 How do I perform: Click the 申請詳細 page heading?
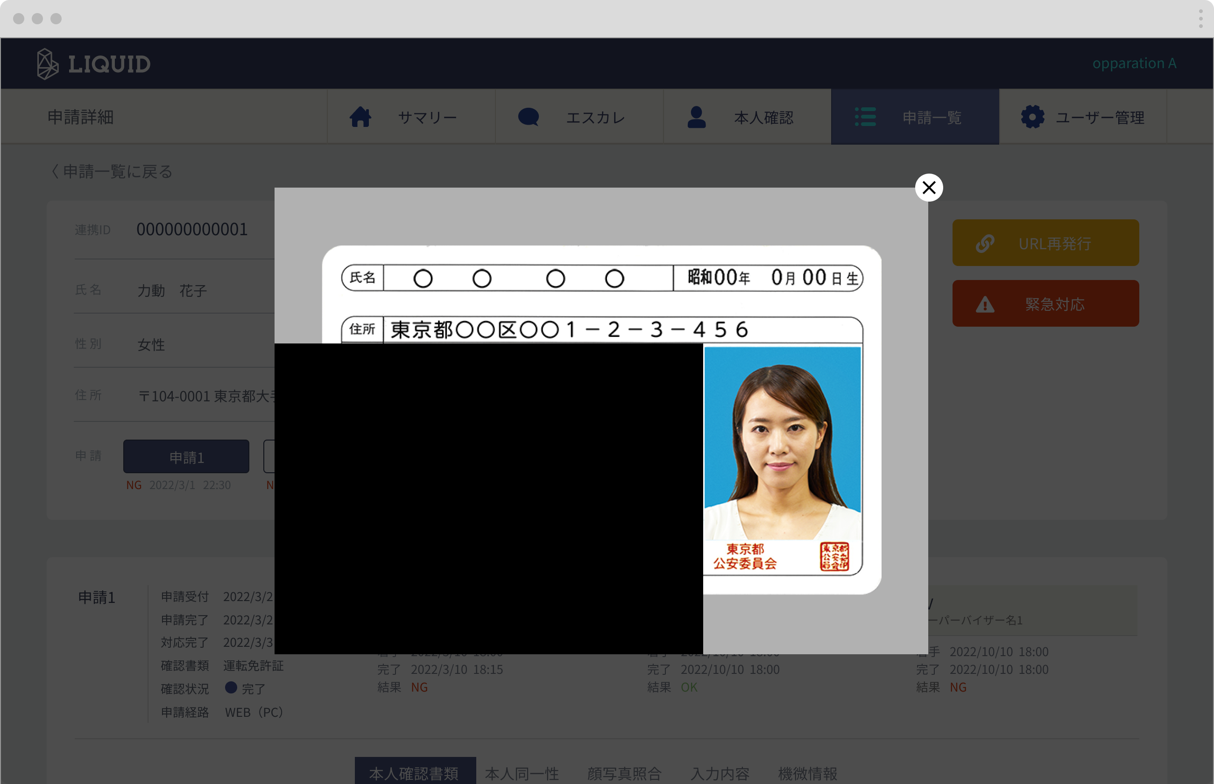click(x=80, y=117)
